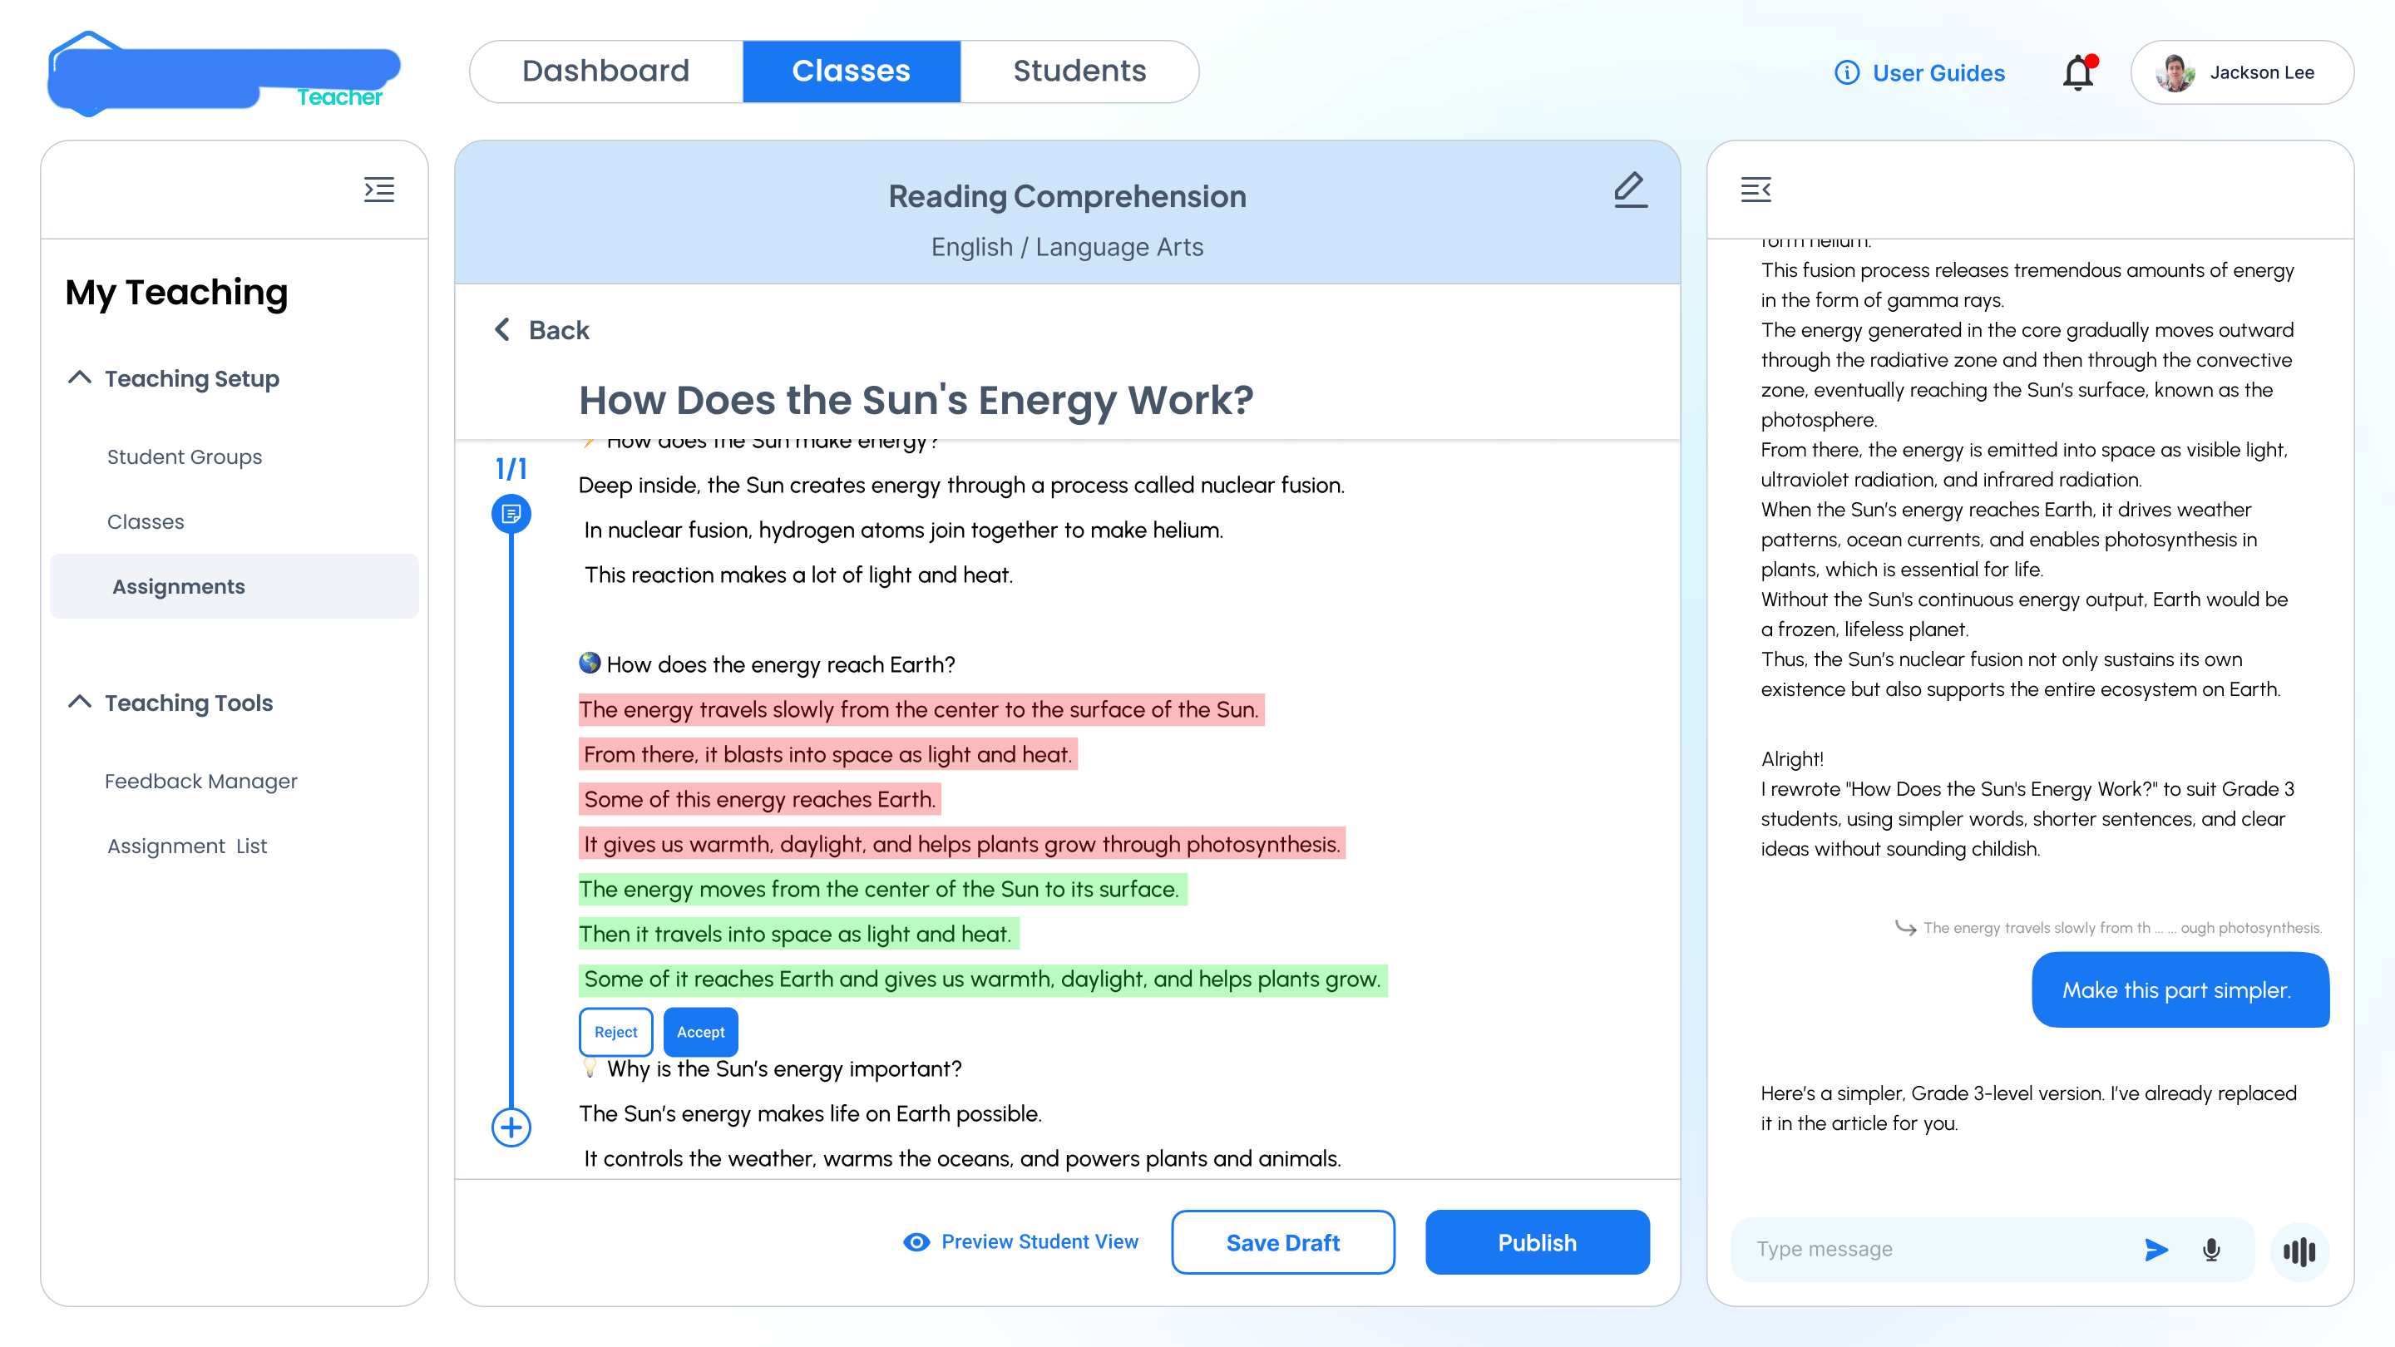Collapse the Teaching Setup section

[x=80, y=377]
